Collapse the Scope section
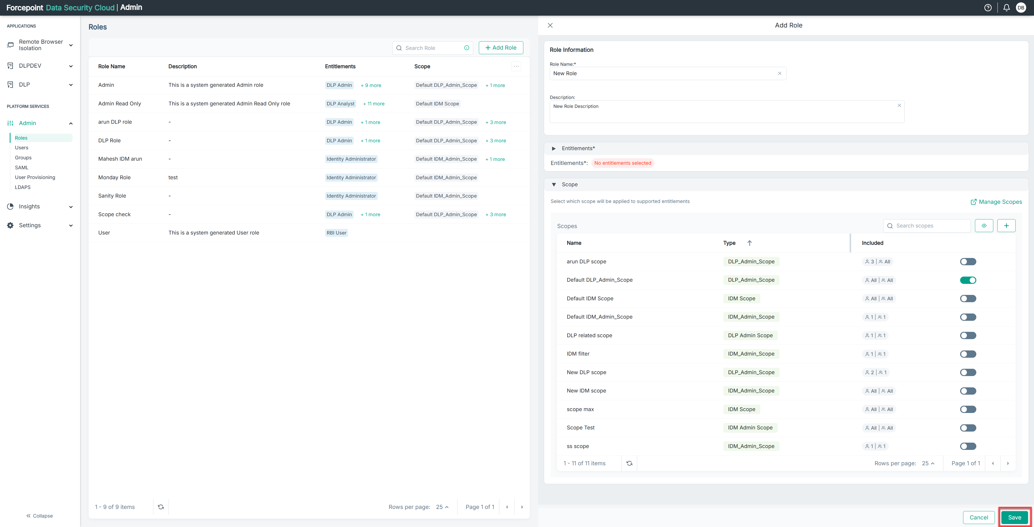The image size is (1034, 527). click(x=554, y=185)
